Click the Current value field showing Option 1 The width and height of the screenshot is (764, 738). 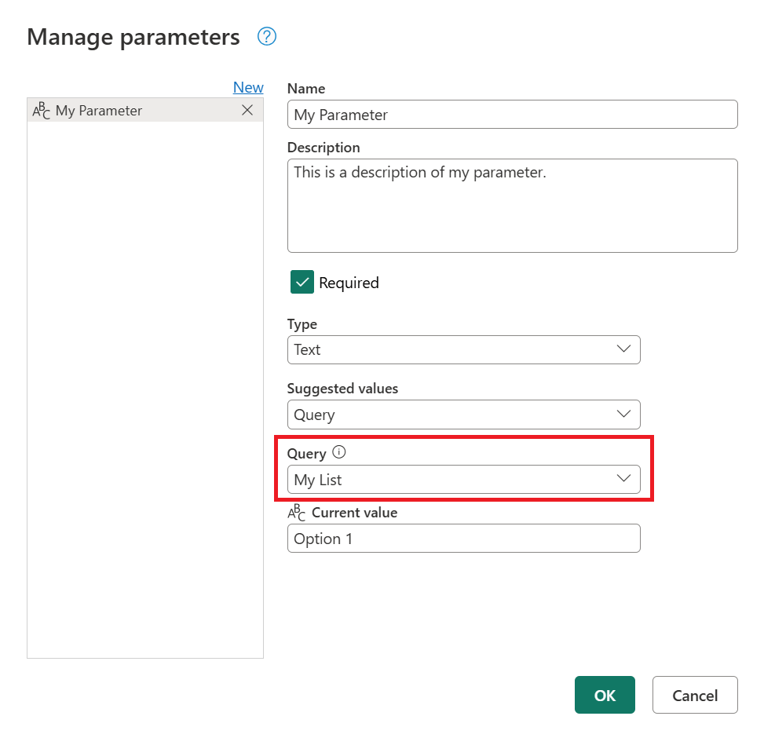click(463, 538)
